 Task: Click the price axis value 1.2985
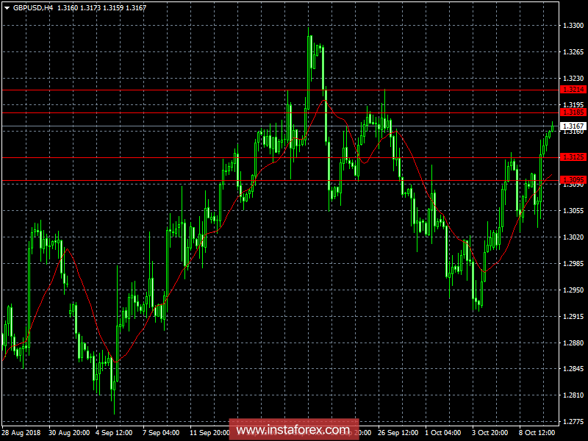point(573,264)
